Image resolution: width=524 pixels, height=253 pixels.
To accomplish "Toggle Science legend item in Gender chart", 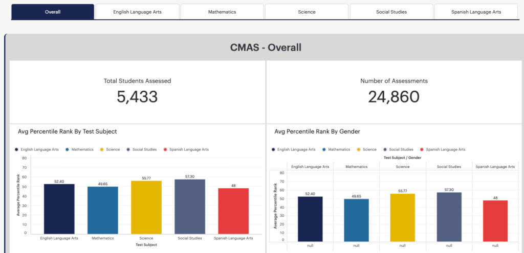I will (366, 150).
